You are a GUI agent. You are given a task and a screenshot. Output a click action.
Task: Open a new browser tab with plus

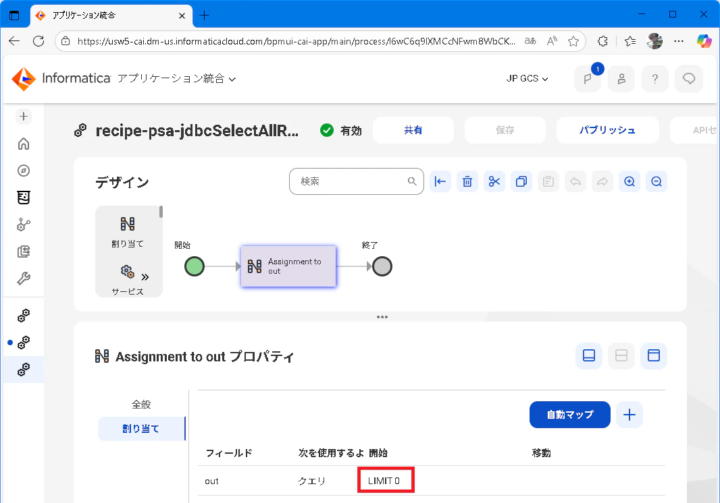pyautogui.click(x=205, y=16)
